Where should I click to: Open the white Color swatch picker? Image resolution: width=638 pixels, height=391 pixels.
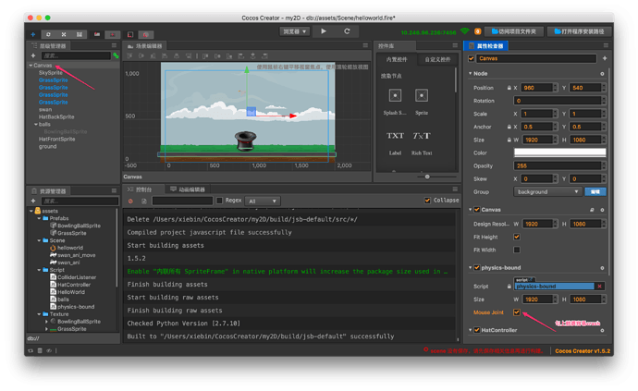click(x=560, y=153)
